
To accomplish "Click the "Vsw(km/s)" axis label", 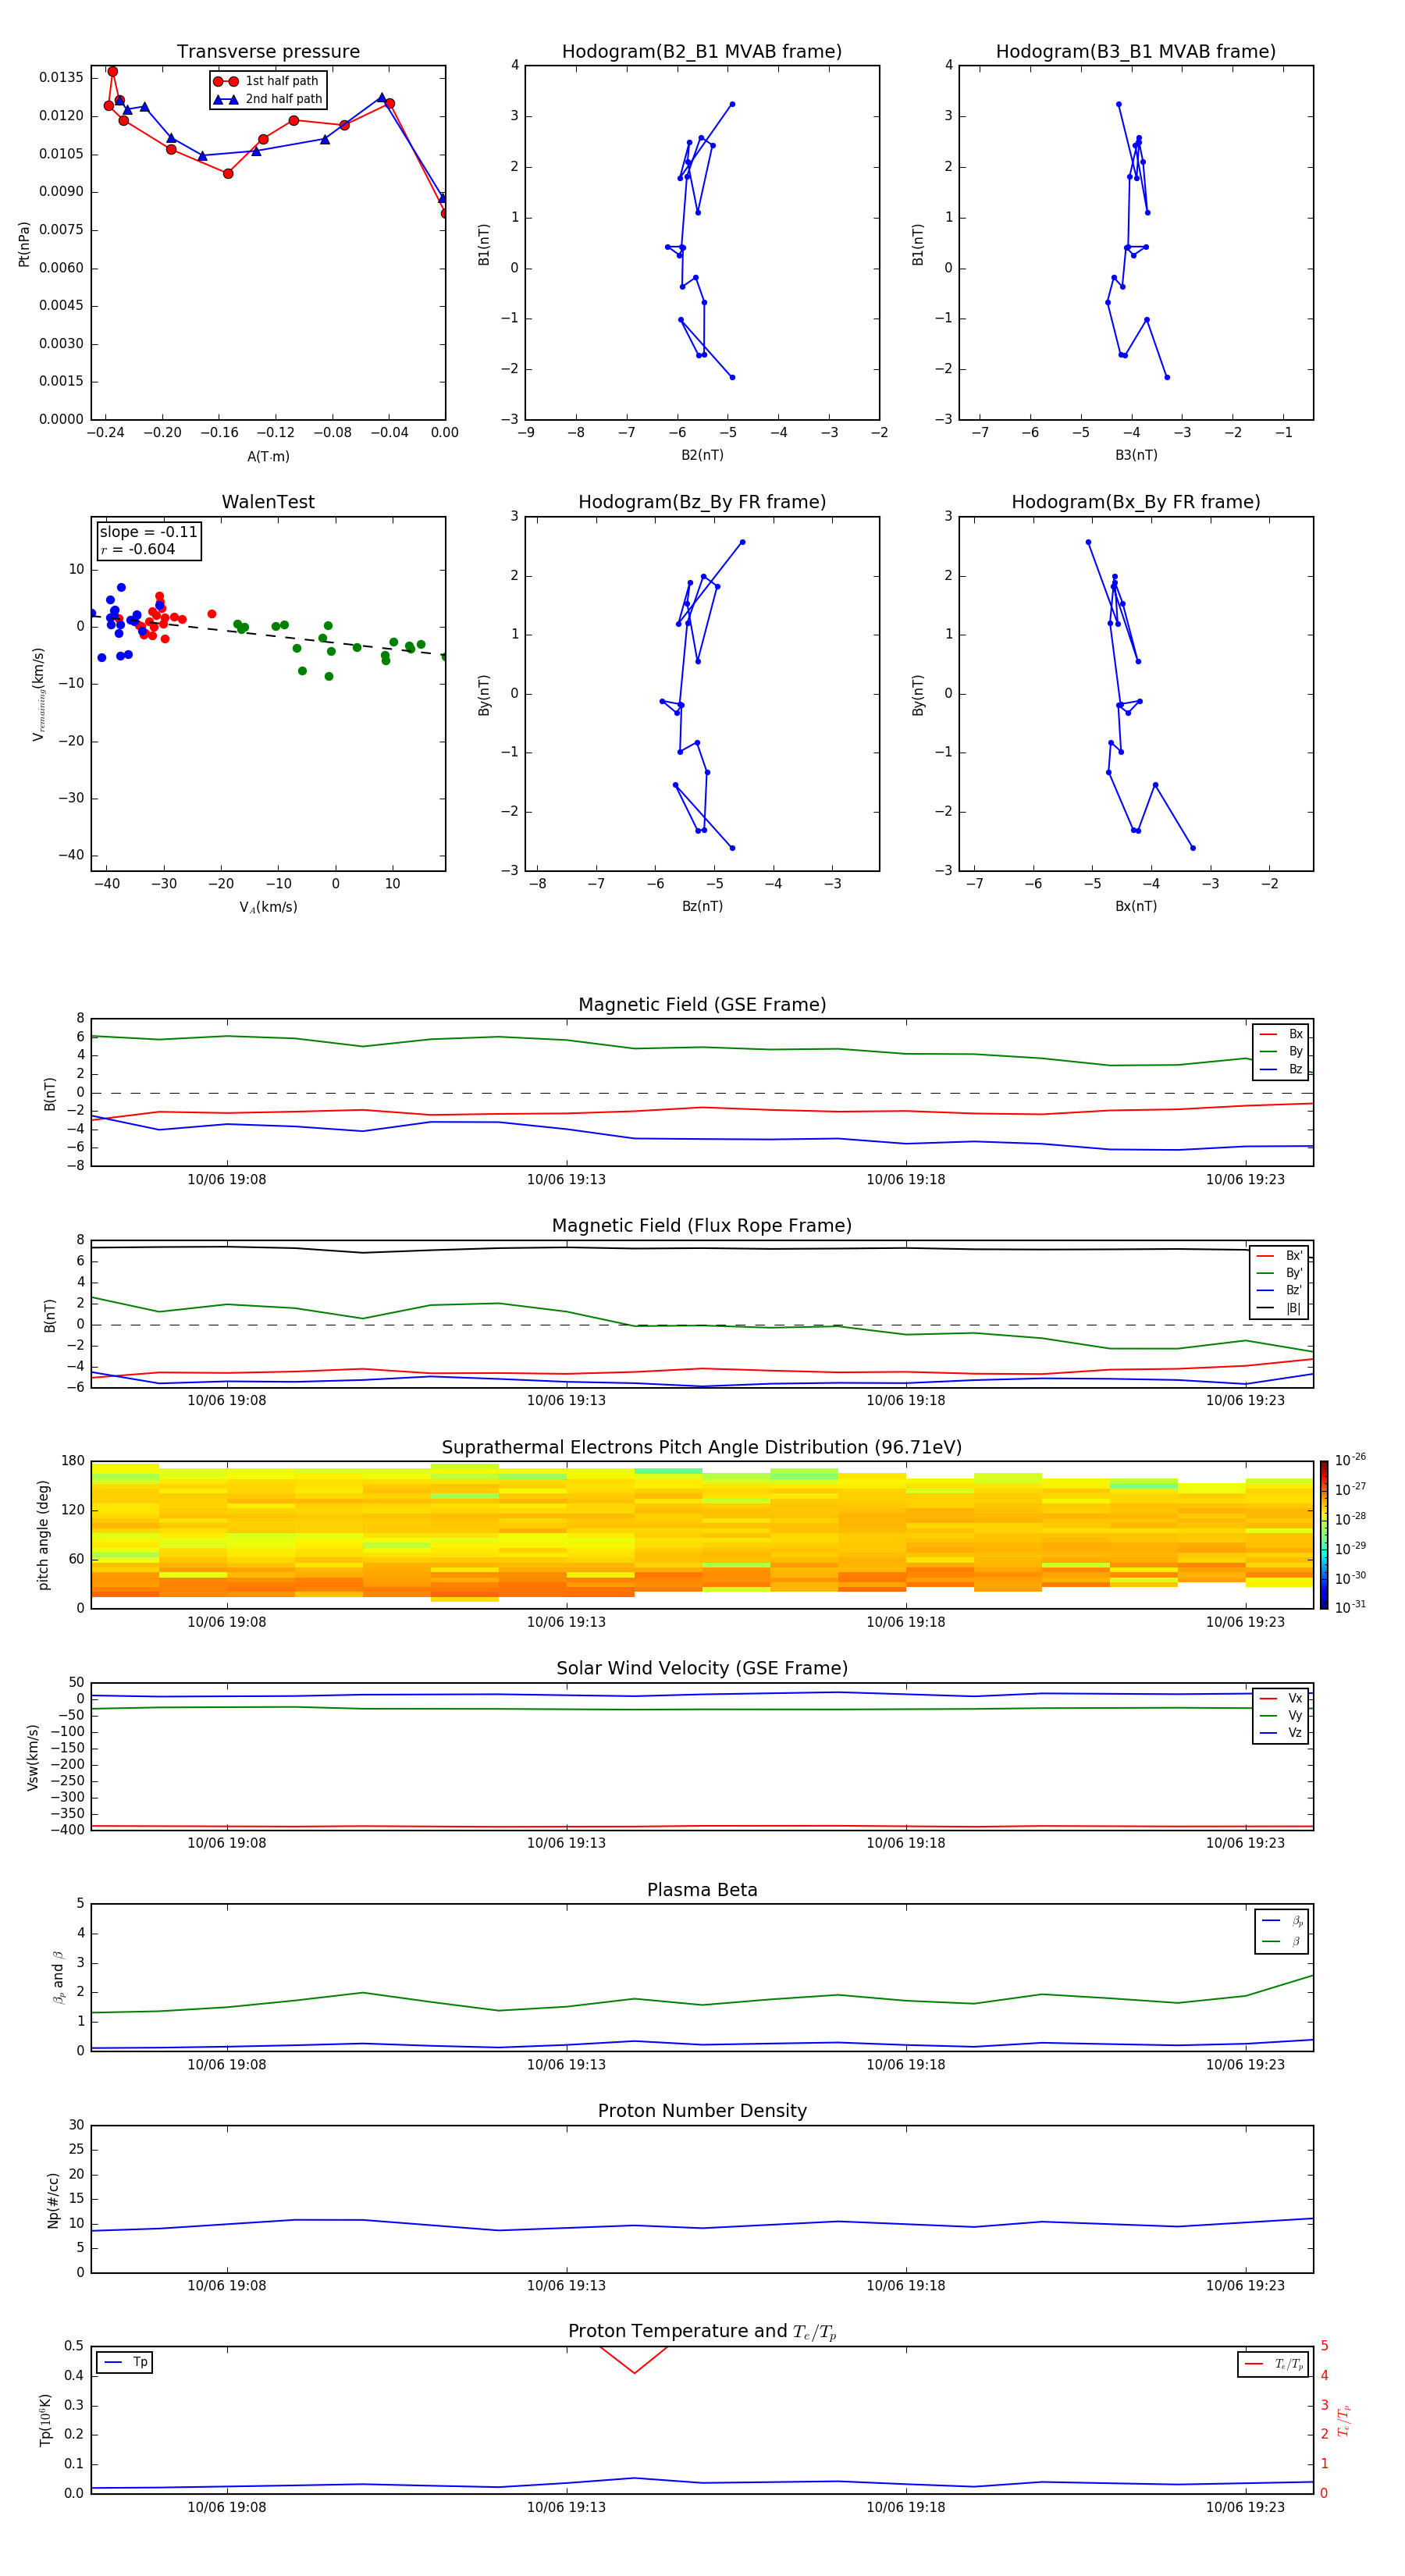I will [33, 1757].
